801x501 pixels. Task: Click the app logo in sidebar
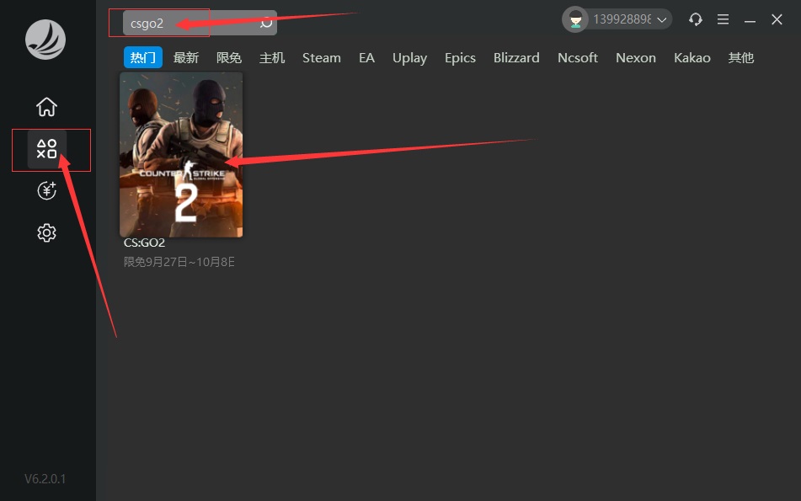[x=45, y=40]
